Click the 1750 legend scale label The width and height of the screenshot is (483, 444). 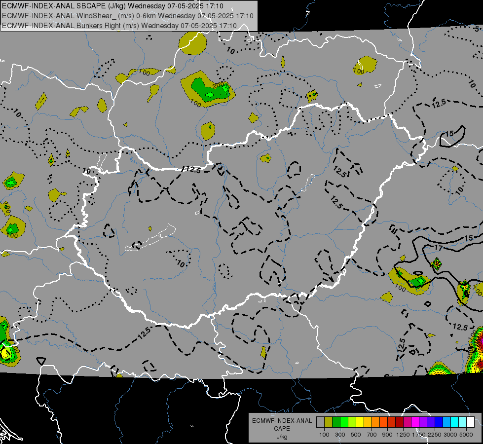pyautogui.click(x=419, y=435)
